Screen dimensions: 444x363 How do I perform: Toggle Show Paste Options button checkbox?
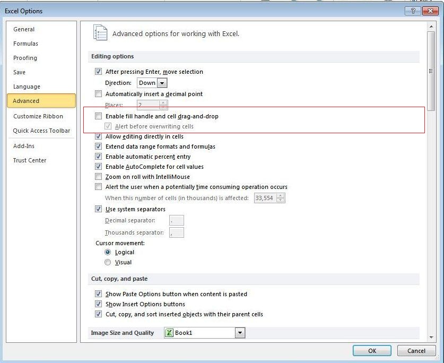coord(98,294)
